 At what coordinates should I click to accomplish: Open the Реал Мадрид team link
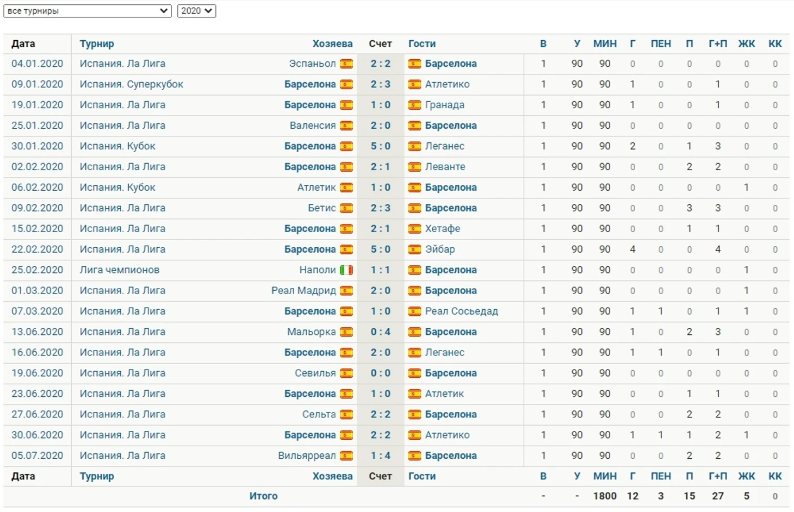(303, 291)
